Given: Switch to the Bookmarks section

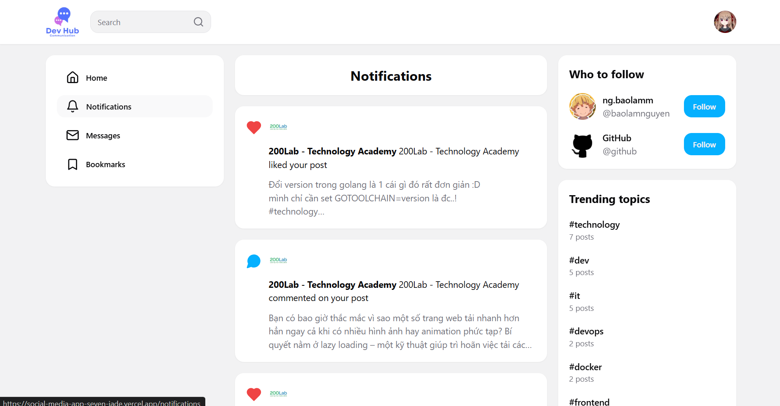Looking at the screenshot, I should click(x=105, y=164).
